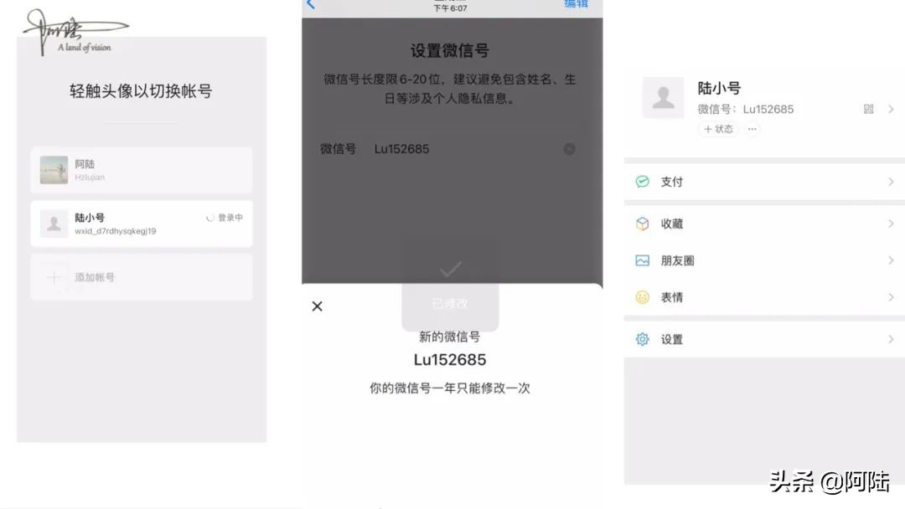The height and width of the screenshot is (509, 905).
Task: Tap the blue back arrow on 设置微信号 screen
Action: point(309,4)
